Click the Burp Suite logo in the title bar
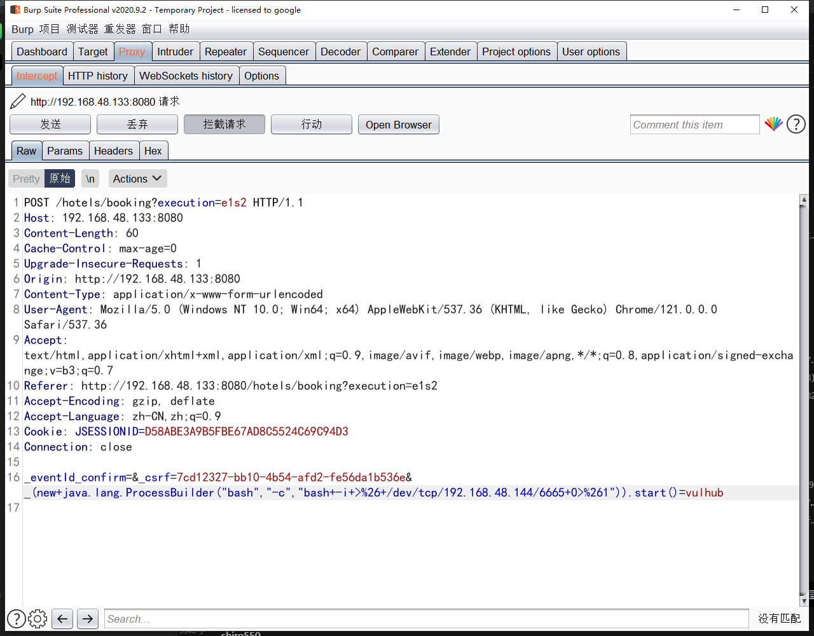The height and width of the screenshot is (636, 814). pos(15,10)
